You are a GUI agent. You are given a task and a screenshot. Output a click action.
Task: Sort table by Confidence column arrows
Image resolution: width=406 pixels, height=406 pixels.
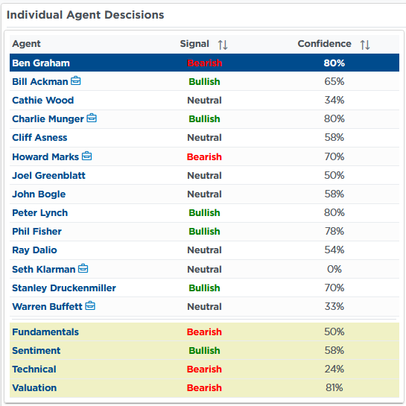(x=365, y=45)
